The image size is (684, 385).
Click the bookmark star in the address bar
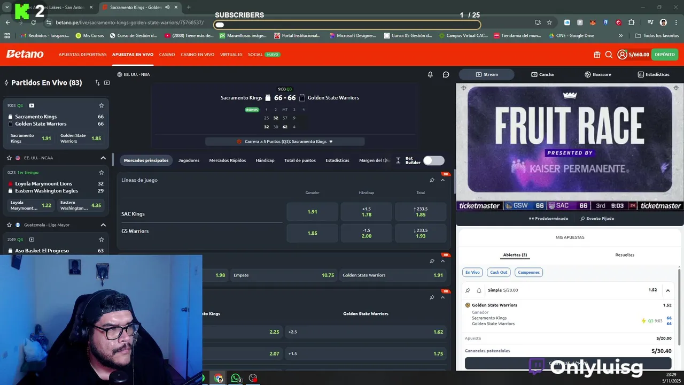tap(549, 22)
